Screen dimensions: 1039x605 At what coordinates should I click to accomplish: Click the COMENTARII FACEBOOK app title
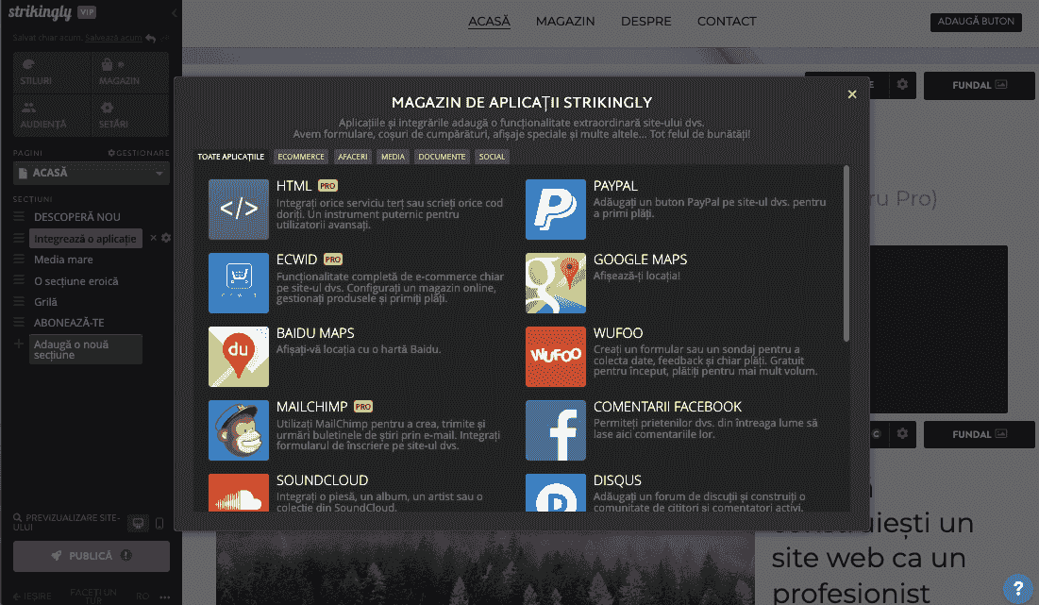(667, 407)
